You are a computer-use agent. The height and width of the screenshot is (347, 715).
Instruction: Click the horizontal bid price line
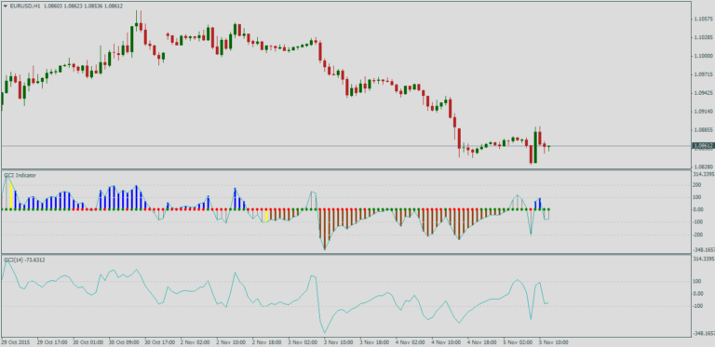346,146
